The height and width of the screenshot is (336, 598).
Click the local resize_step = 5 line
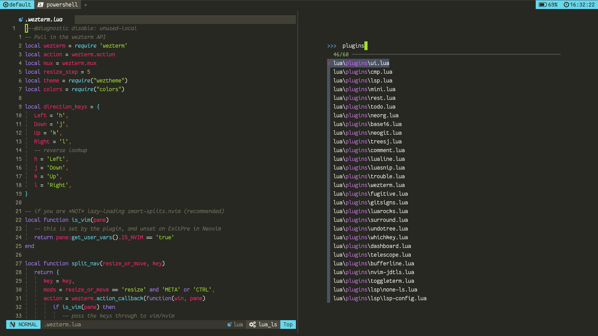(x=58, y=72)
